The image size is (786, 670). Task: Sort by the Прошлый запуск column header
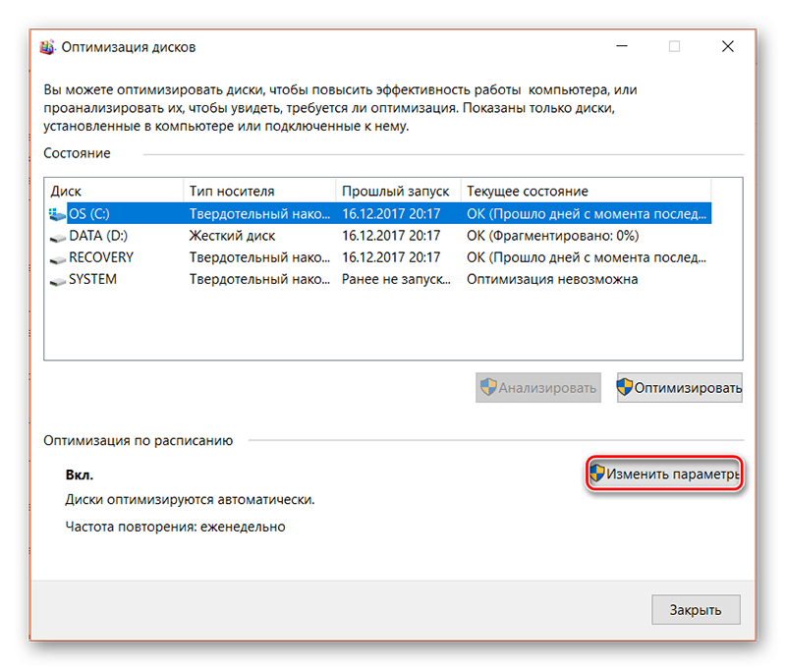point(398,191)
